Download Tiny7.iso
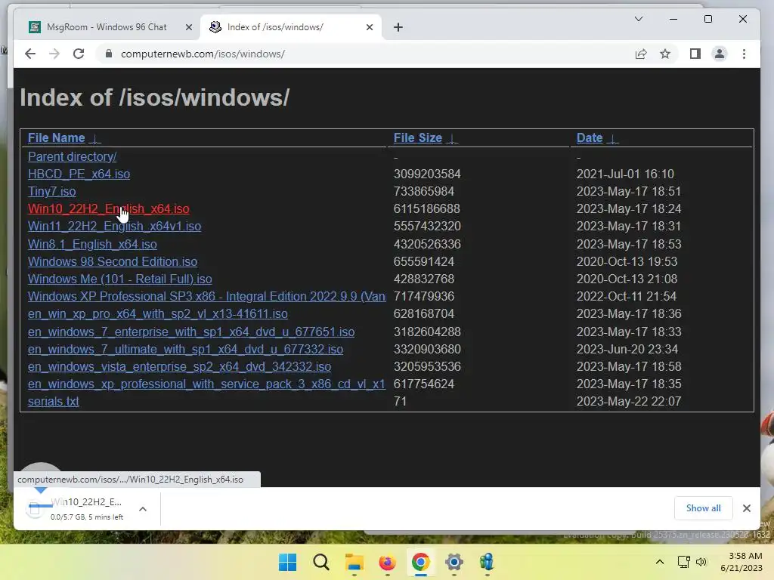 coord(52,191)
